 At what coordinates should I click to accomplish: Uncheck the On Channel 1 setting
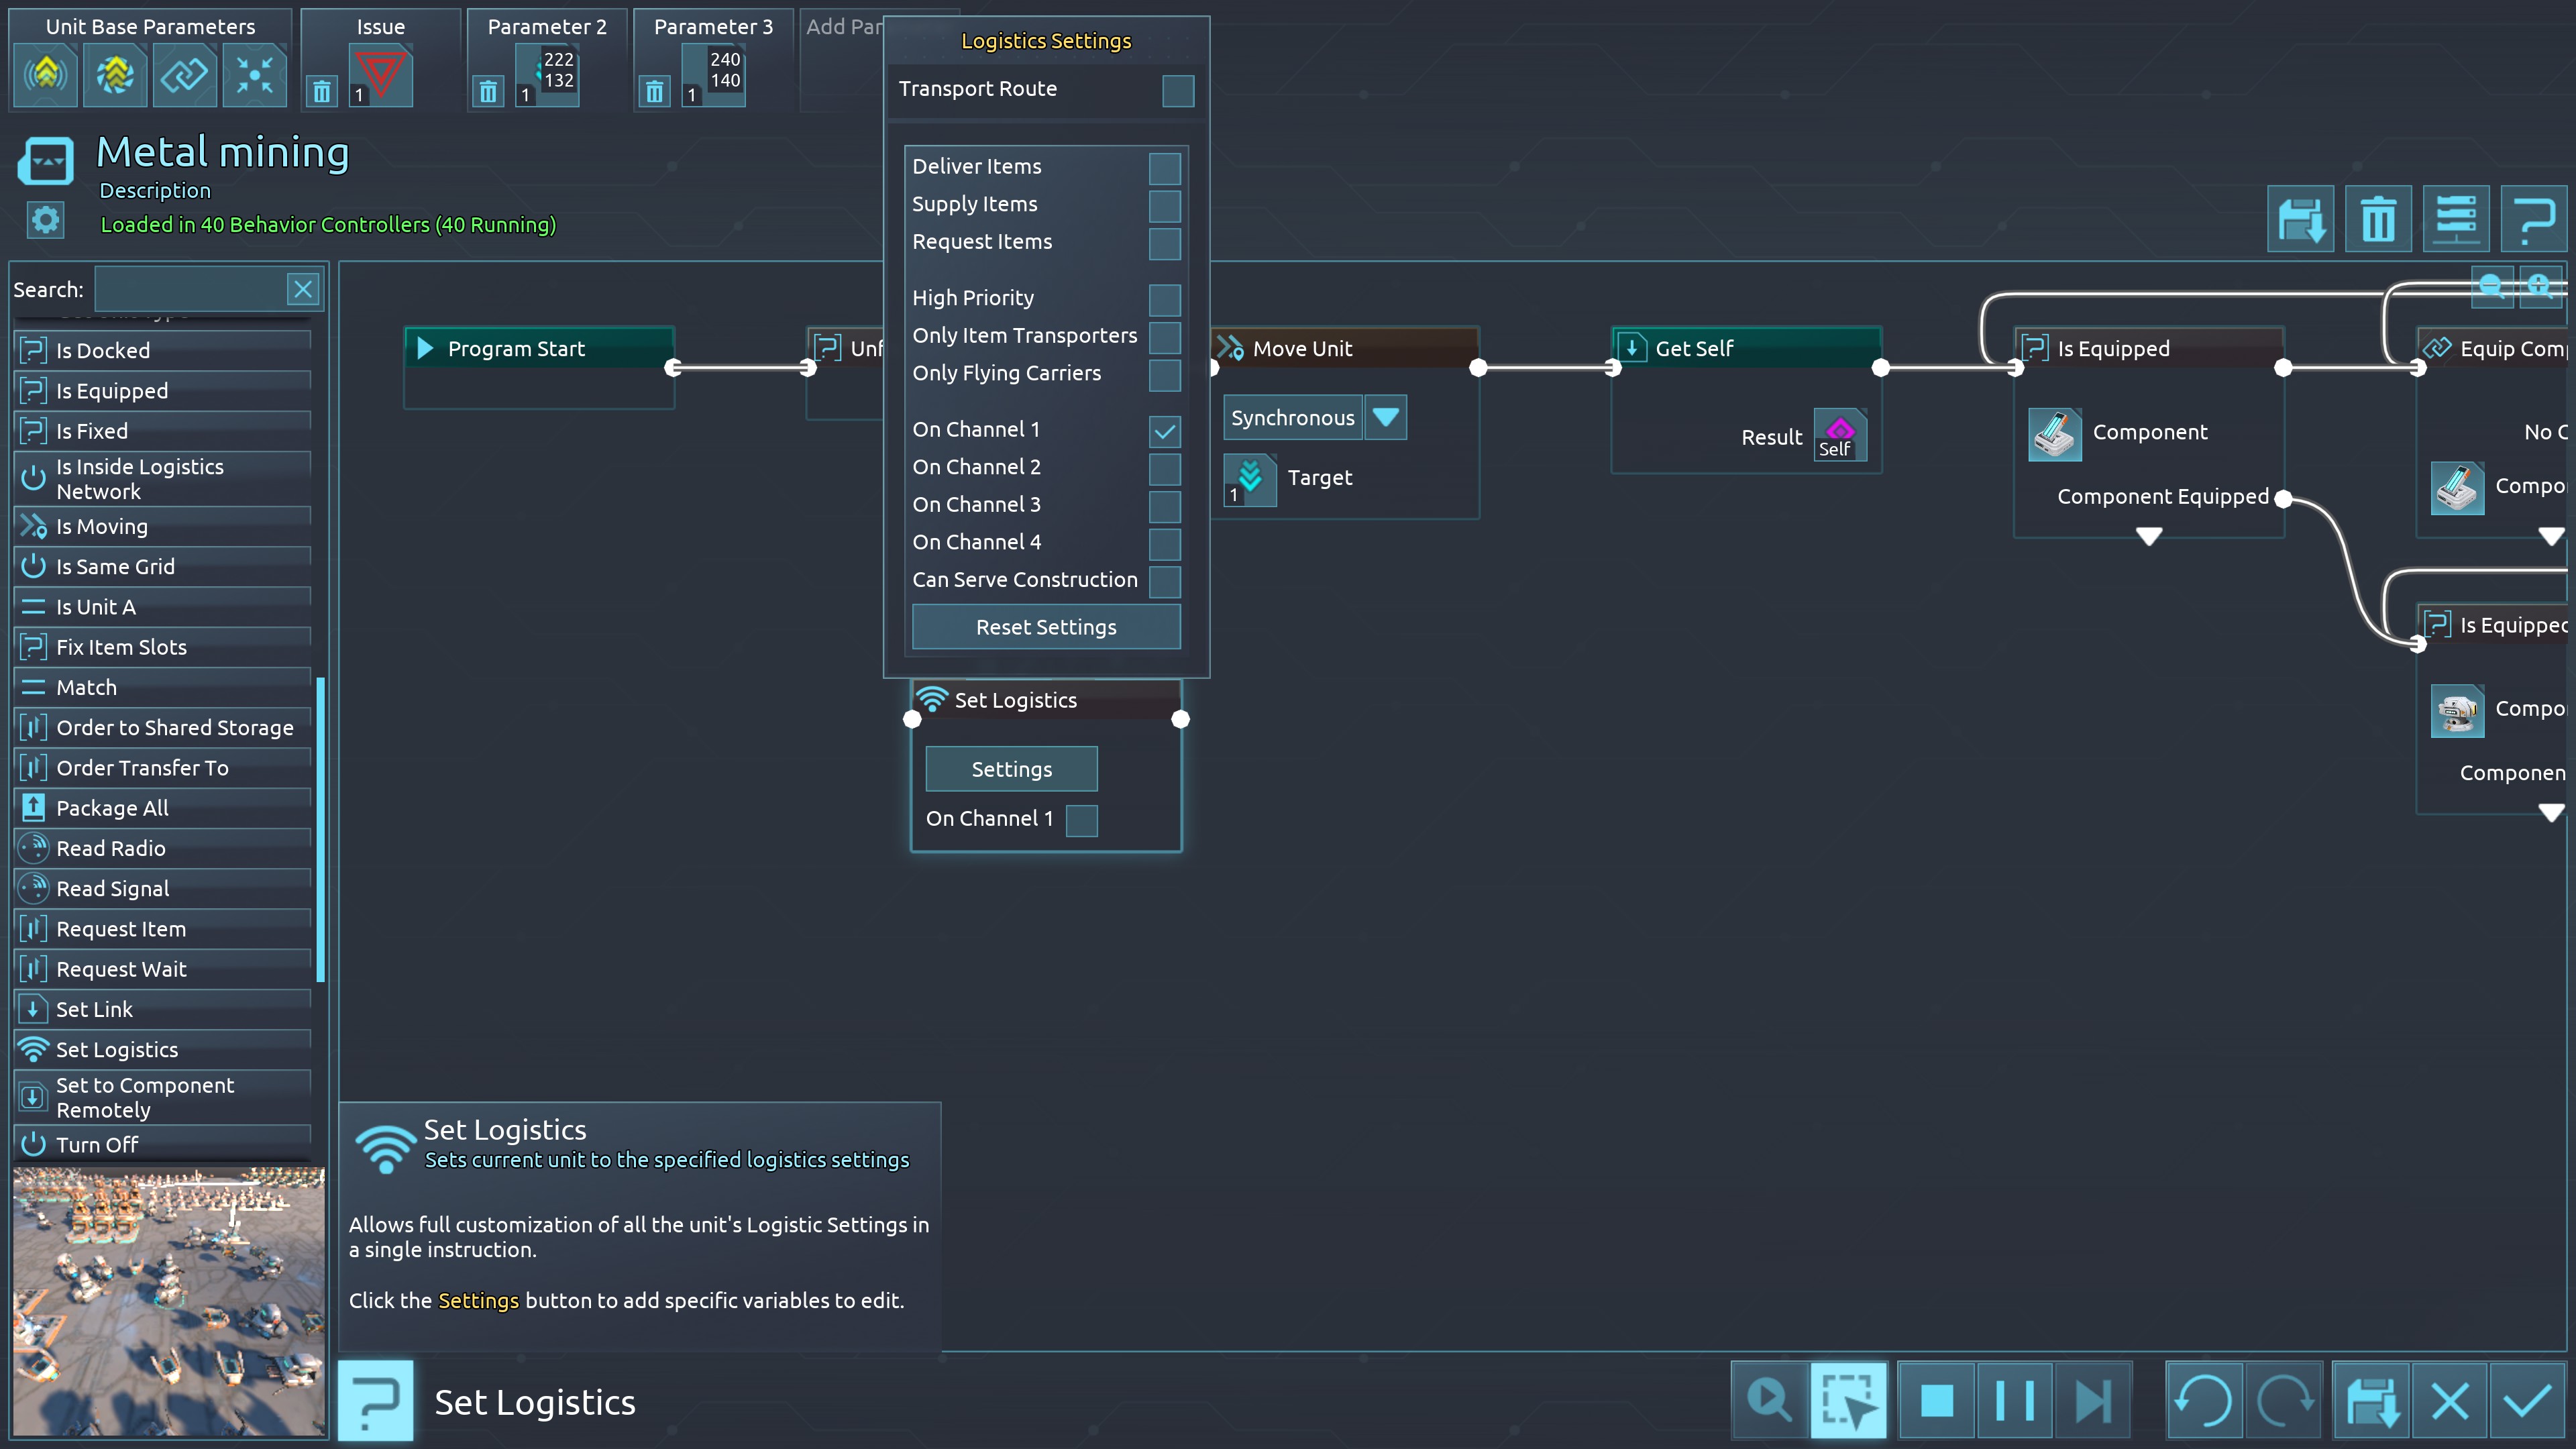coord(1164,431)
